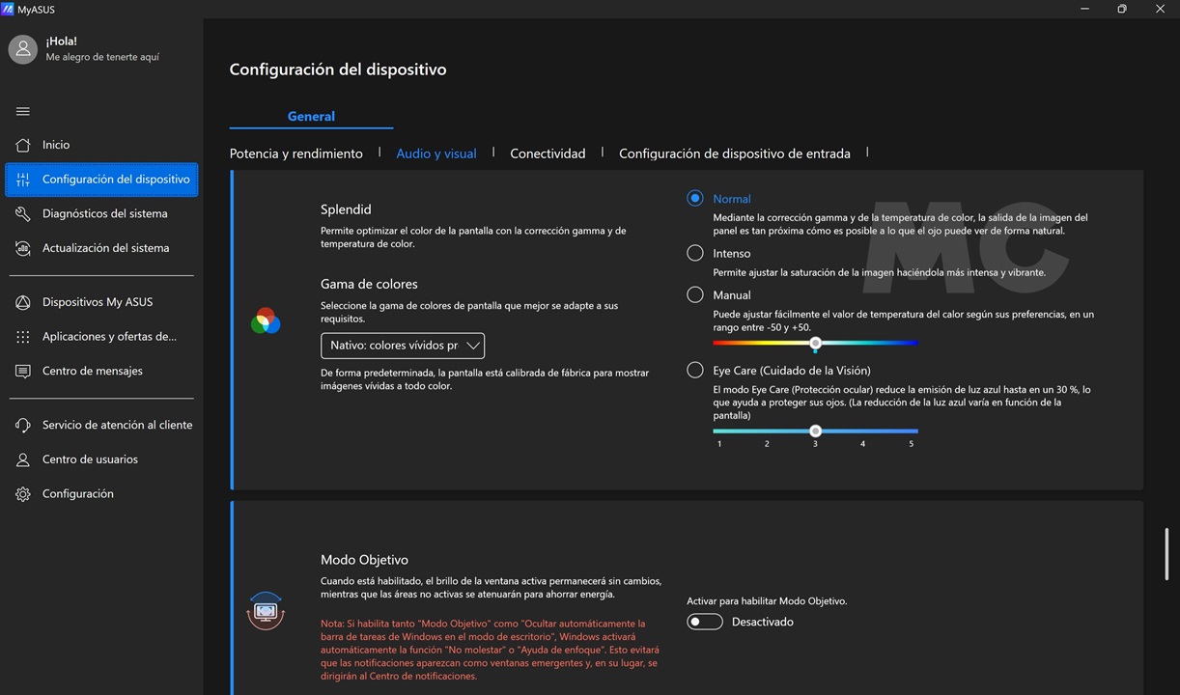This screenshot has height=695, width=1180.
Task: Go to Configuración de dispositivo de entrada
Action: 734,153
